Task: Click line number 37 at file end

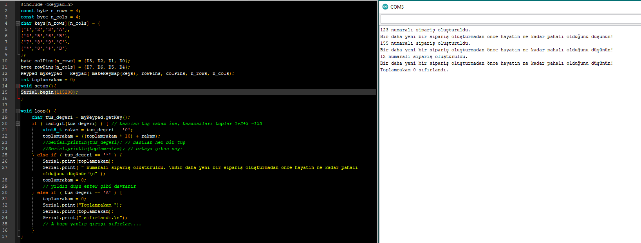Action: click(5, 237)
